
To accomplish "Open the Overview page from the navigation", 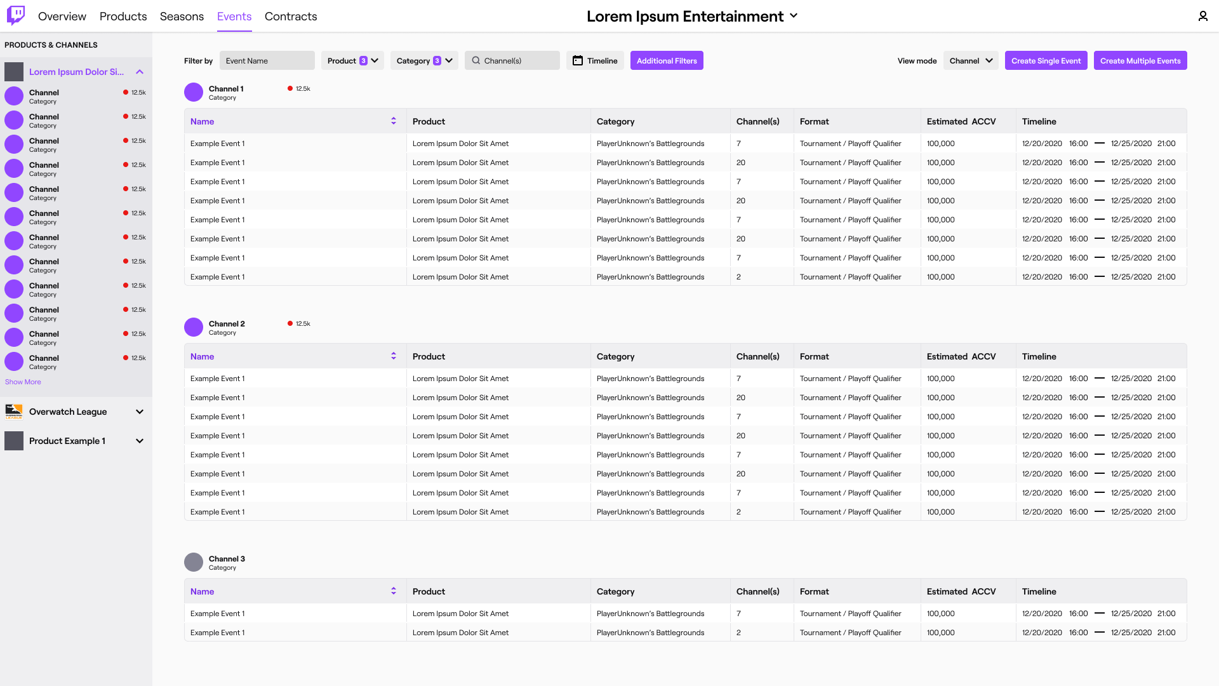I will click(x=62, y=17).
